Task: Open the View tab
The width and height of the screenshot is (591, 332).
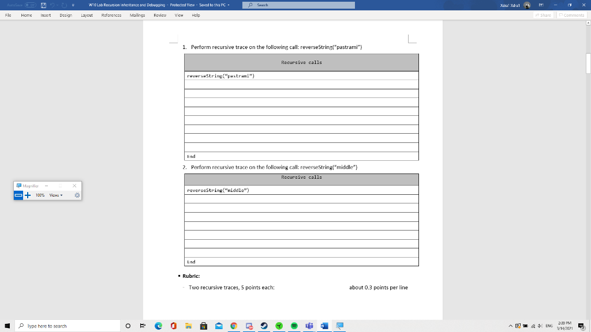Action: 179,16
